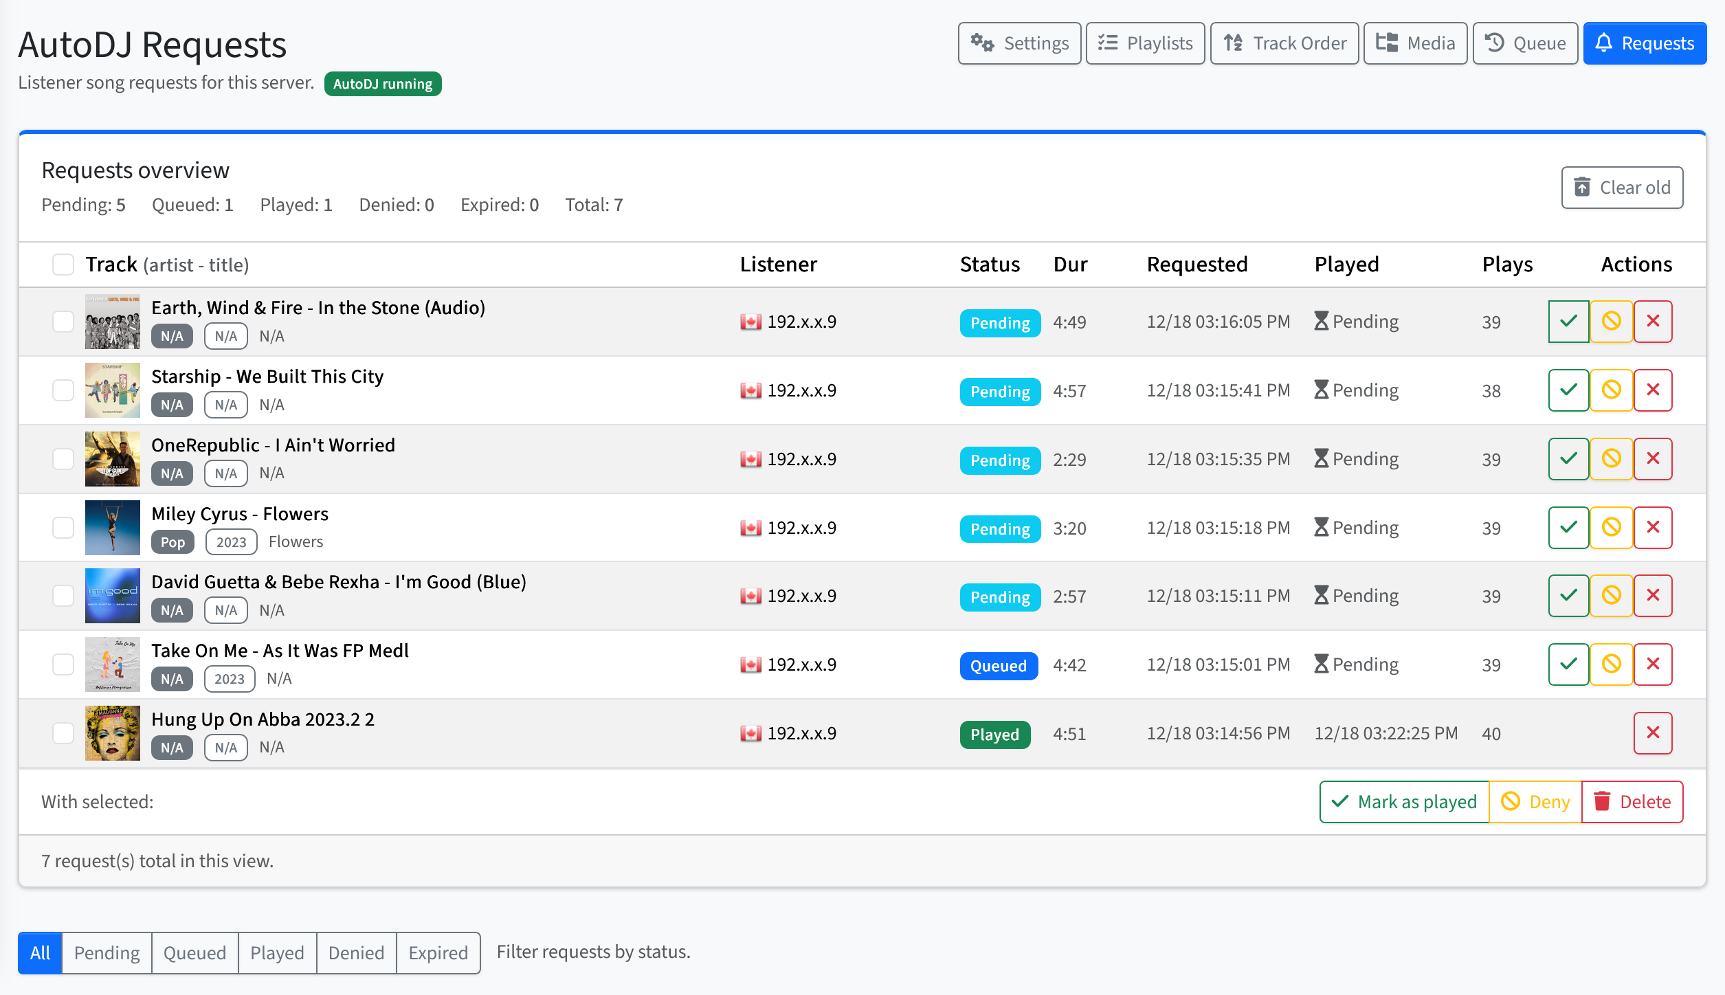Approve the Take On Me request checkmark

[x=1568, y=664]
